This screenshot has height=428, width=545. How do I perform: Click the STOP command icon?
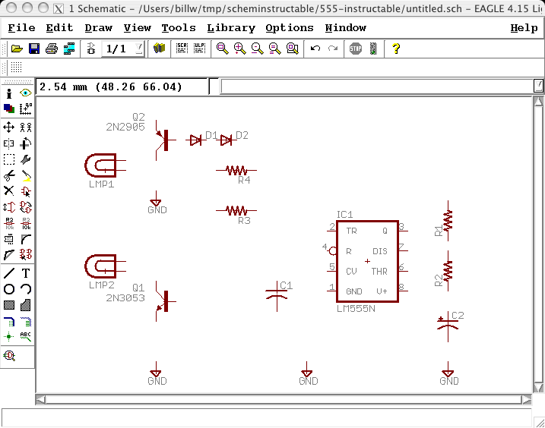tap(356, 49)
